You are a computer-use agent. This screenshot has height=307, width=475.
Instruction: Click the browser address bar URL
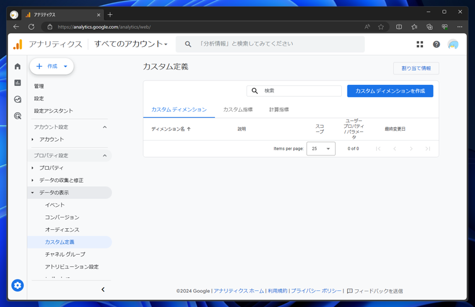104,27
